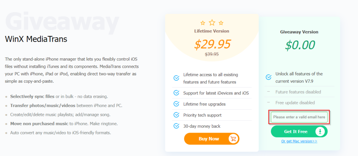Focus the valid email input field
This screenshot has width=358, height=156.
click(x=299, y=117)
